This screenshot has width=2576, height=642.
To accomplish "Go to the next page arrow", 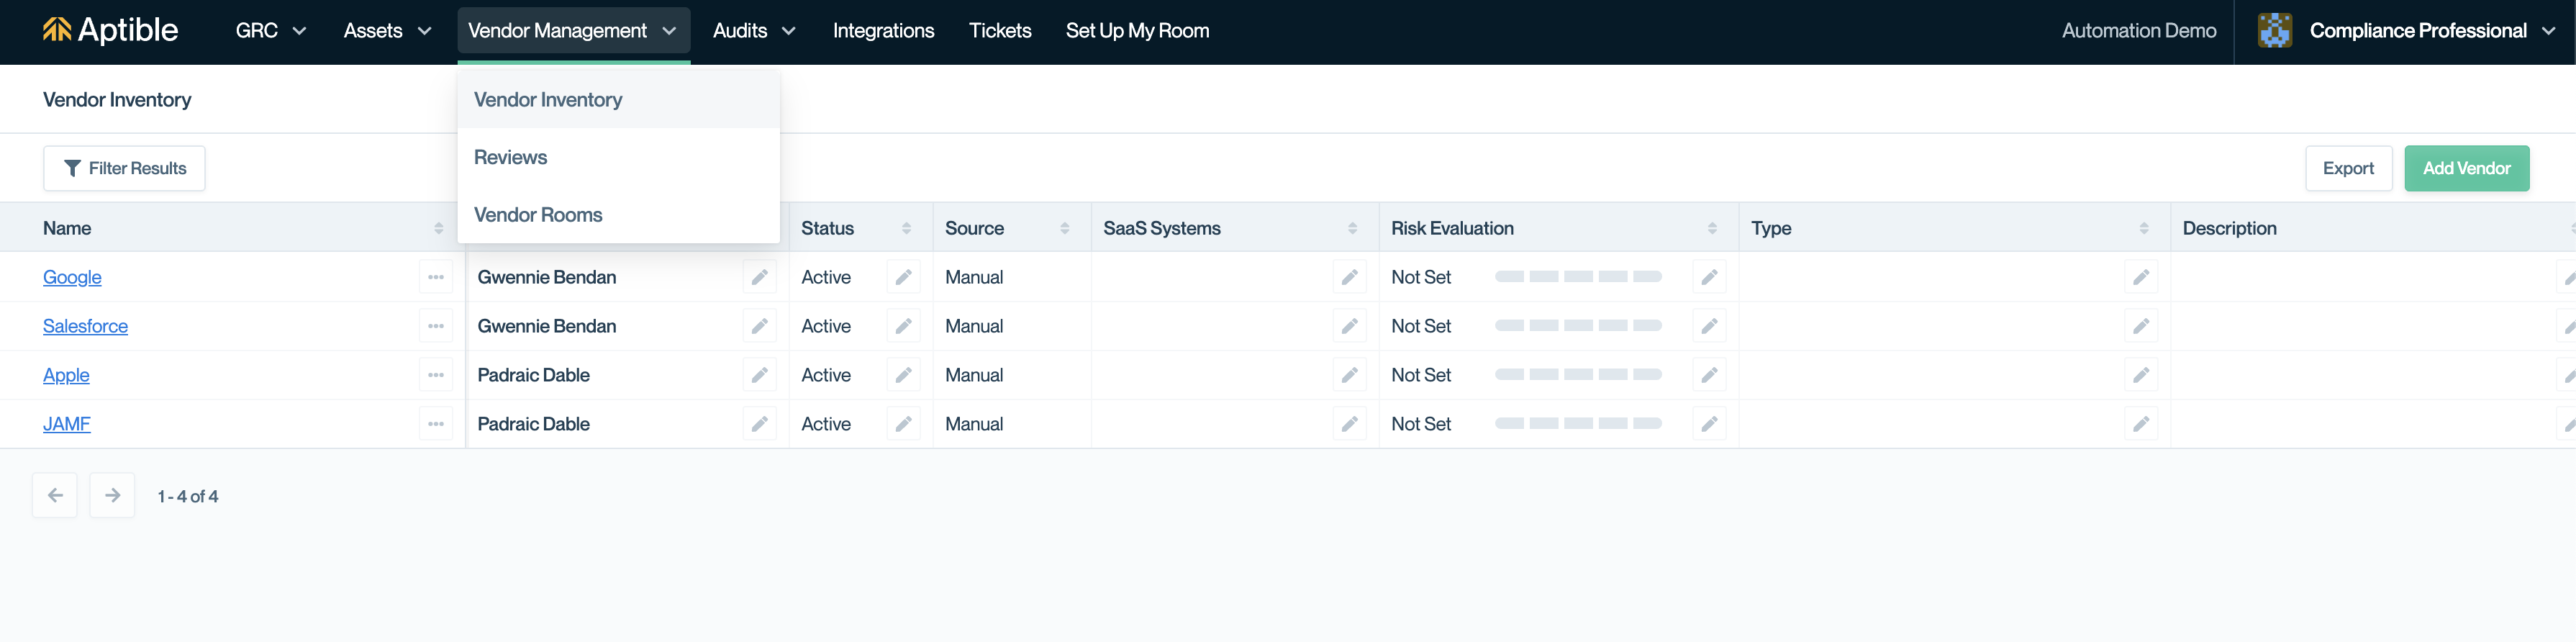I will click(112, 496).
